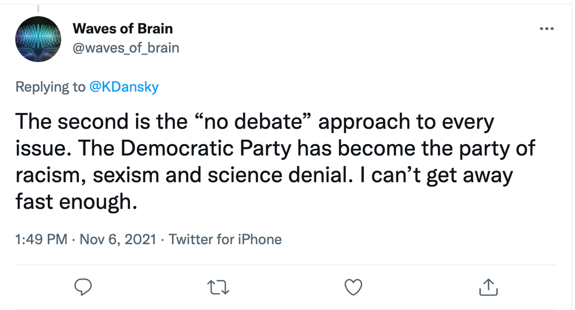Open the Waves of Brain display name

point(122,29)
